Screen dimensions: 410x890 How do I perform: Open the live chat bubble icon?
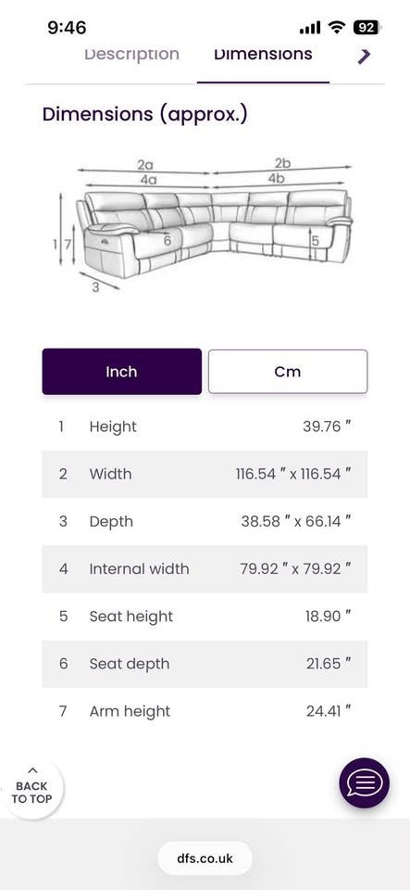click(364, 782)
